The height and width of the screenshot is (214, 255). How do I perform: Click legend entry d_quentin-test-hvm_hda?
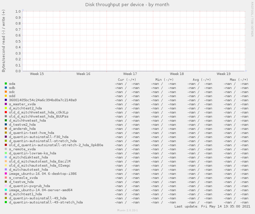[x=31, y=133]
